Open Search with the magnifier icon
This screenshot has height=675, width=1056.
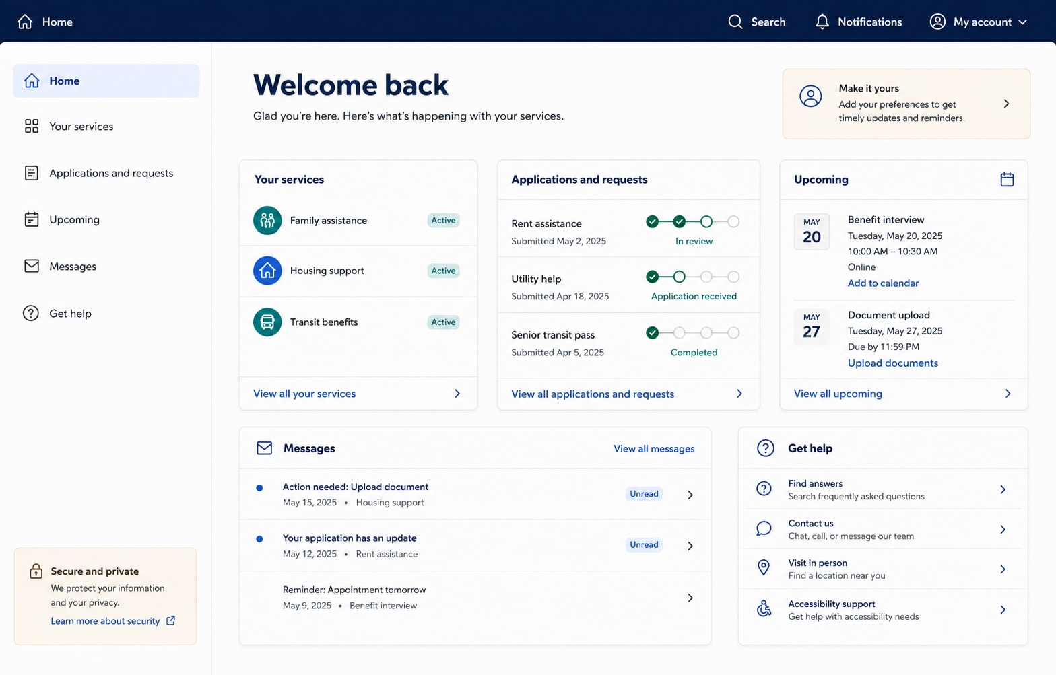[735, 22]
